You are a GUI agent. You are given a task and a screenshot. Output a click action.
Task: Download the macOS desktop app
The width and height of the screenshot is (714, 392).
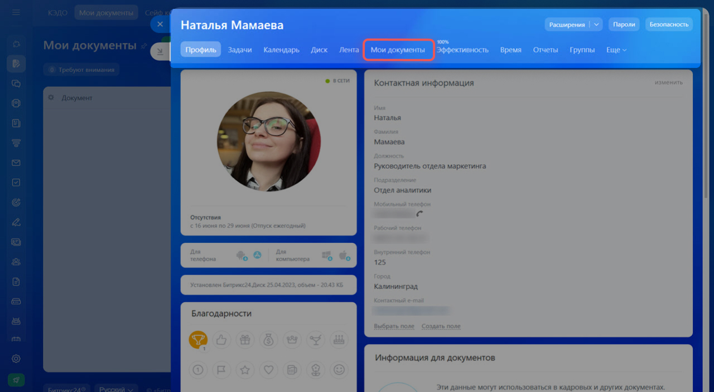pos(344,256)
